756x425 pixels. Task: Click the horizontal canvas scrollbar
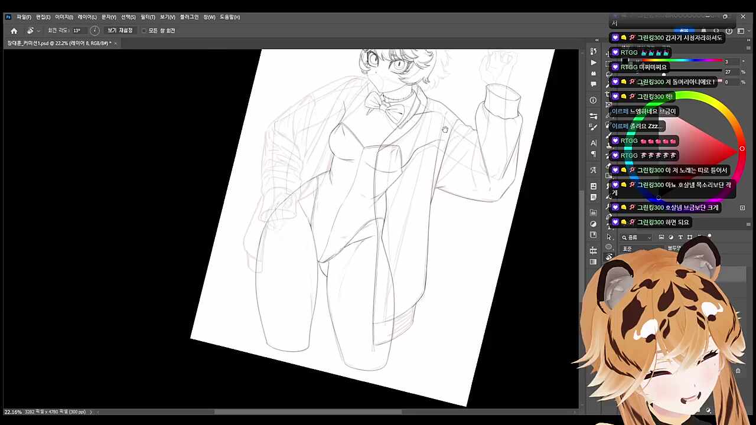(x=307, y=412)
